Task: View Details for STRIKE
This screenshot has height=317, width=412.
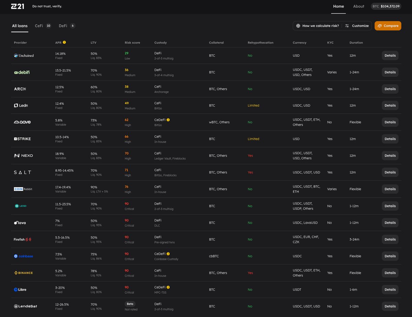Action: tap(390, 139)
